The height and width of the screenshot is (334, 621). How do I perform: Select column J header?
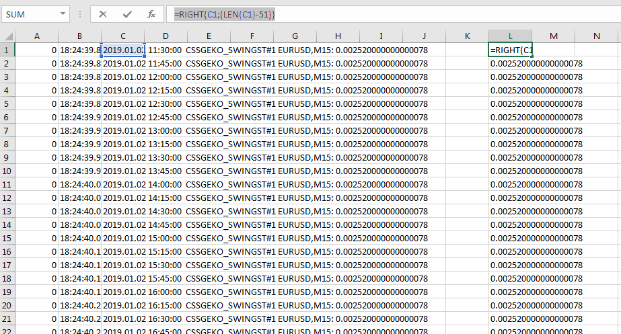424,36
